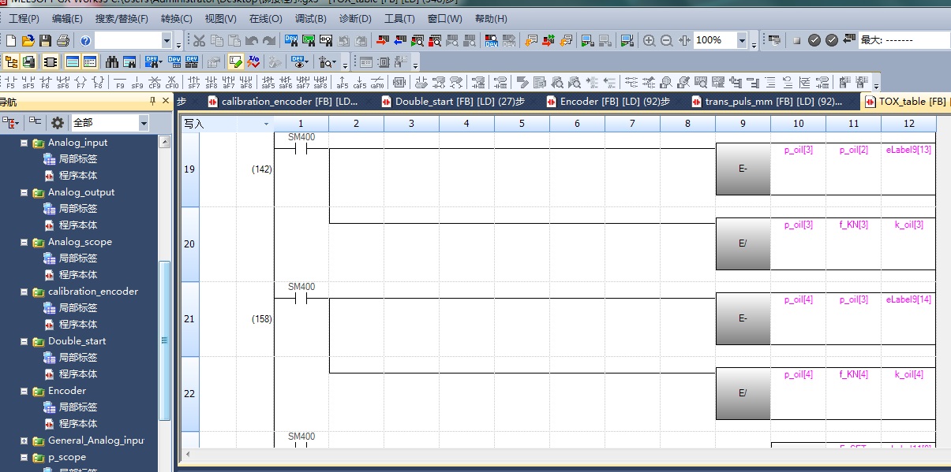This screenshot has width=951, height=472.
Task: Pin the navigation panel
Action: click(152, 102)
